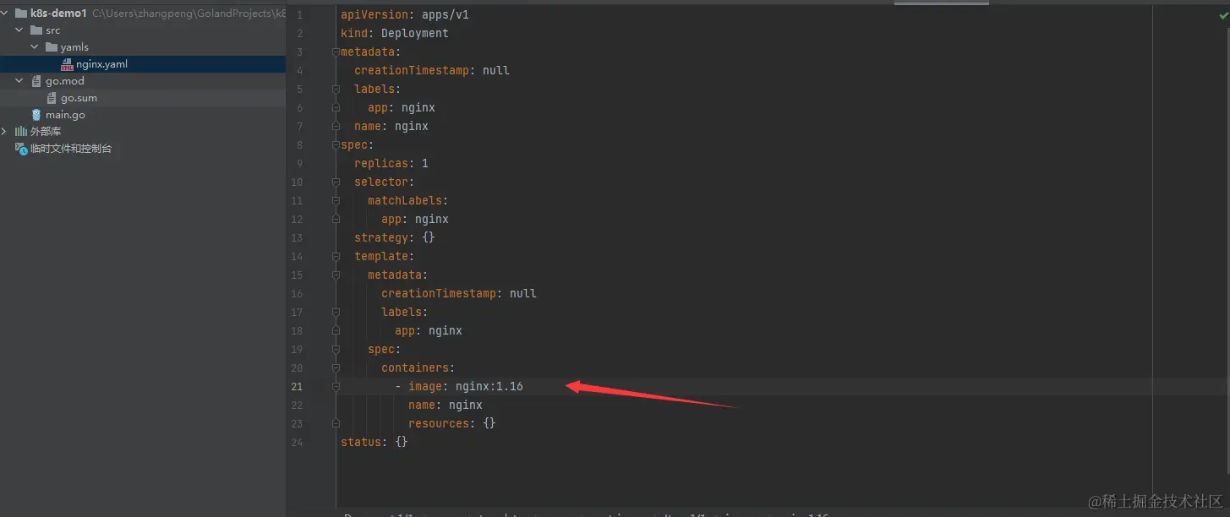The height and width of the screenshot is (517, 1230).
Task: Open the green checkmark inspections widget
Action: pos(1222,15)
